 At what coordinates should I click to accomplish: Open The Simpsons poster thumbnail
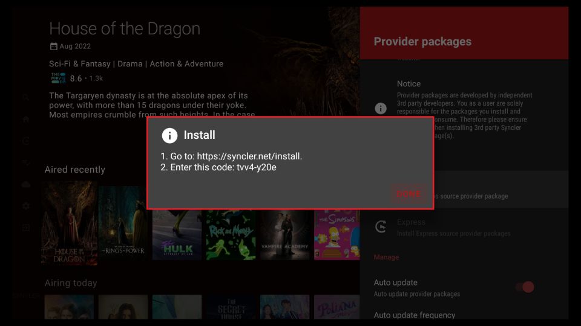(x=337, y=235)
